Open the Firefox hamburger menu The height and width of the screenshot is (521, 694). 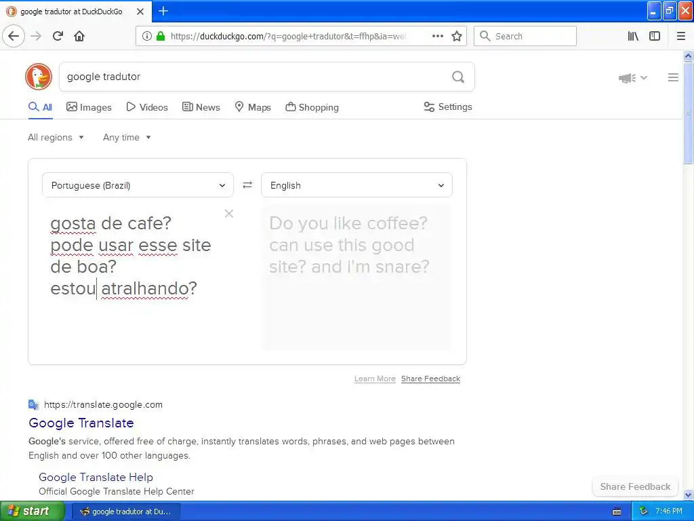pyautogui.click(x=681, y=36)
